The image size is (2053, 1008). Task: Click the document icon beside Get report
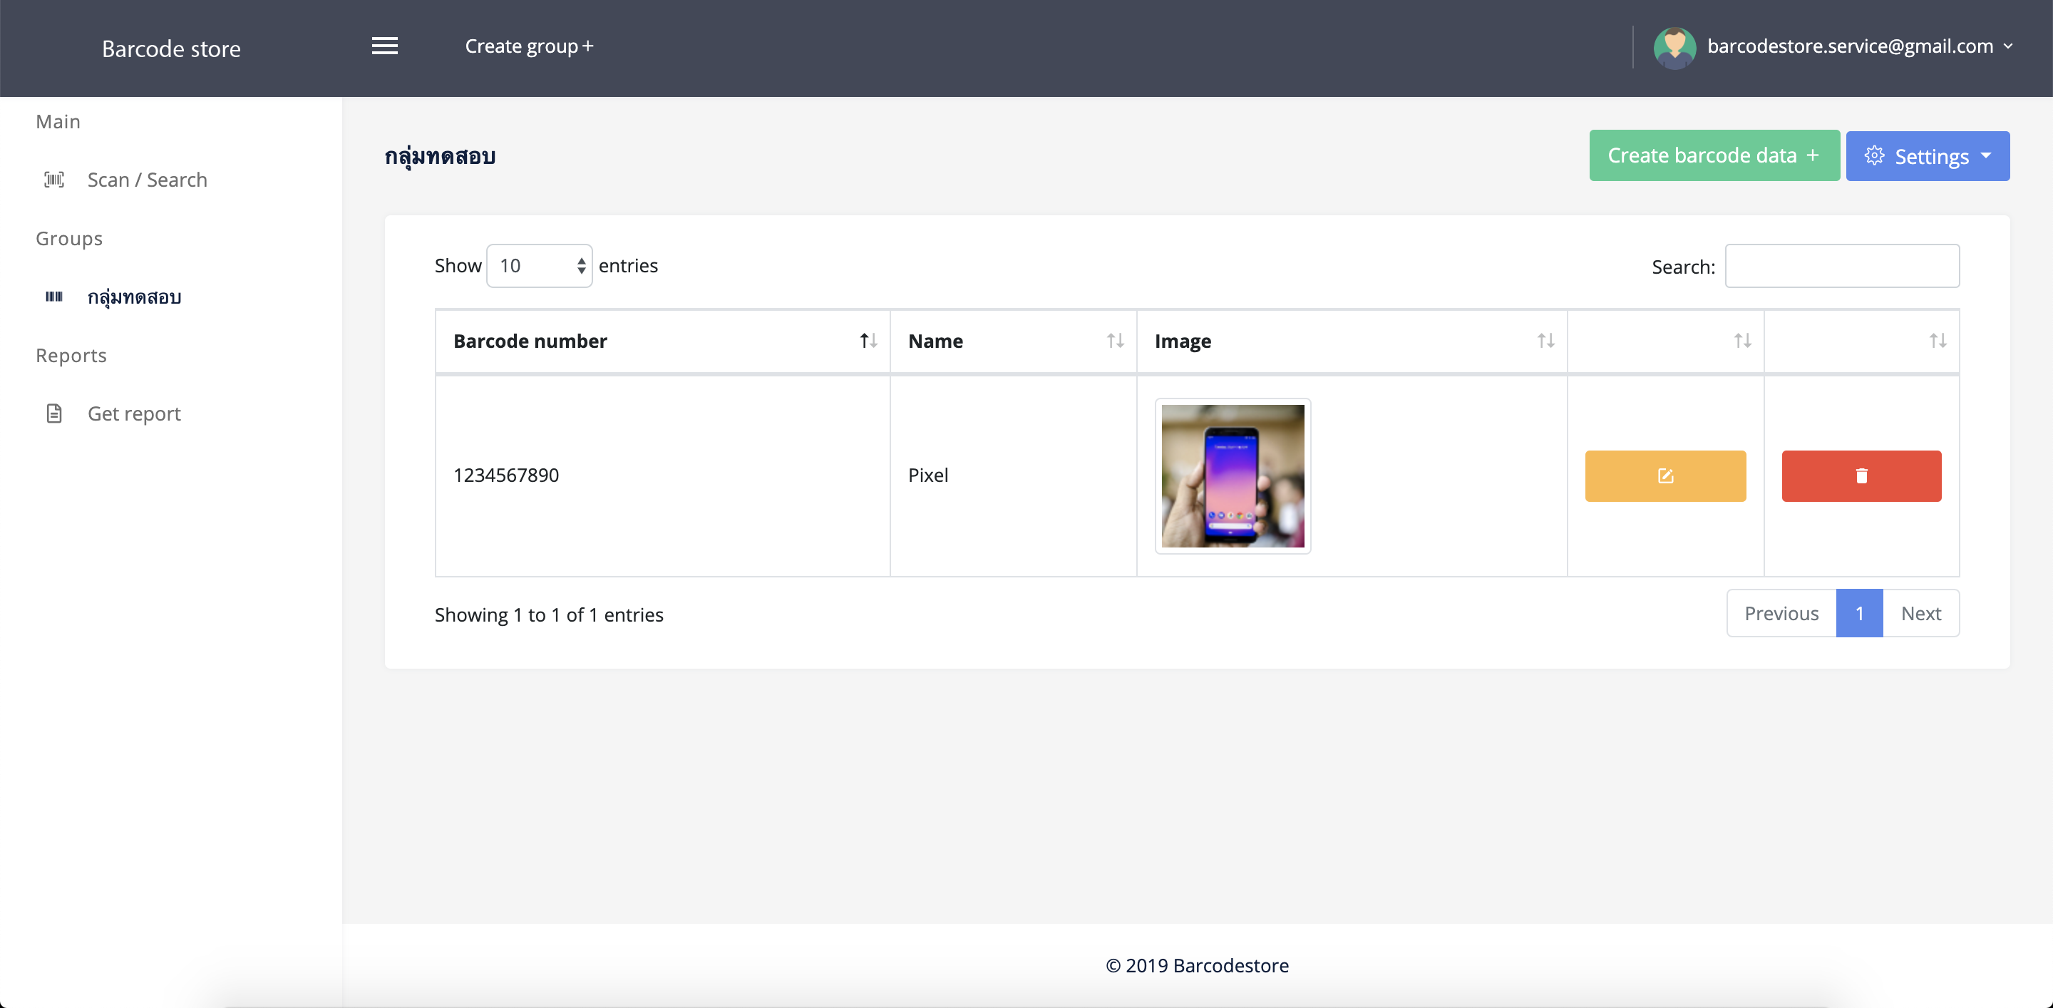pos(54,413)
